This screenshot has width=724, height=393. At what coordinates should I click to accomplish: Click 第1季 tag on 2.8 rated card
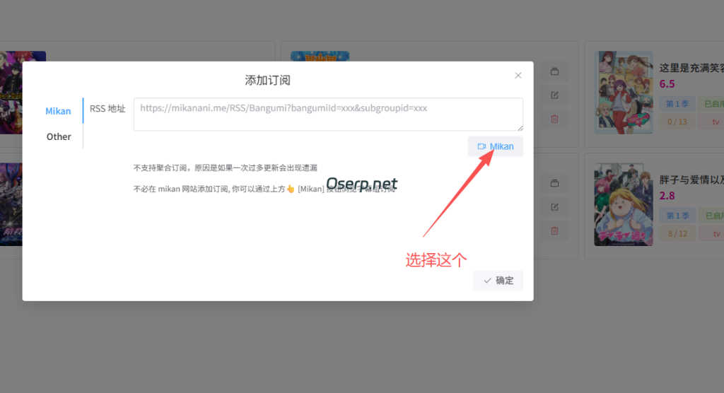pyautogui.click(x=677, y=216)
